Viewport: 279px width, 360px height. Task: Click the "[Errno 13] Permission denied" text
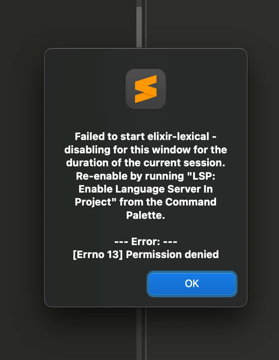pyautogui.click(x=145, y=254)
